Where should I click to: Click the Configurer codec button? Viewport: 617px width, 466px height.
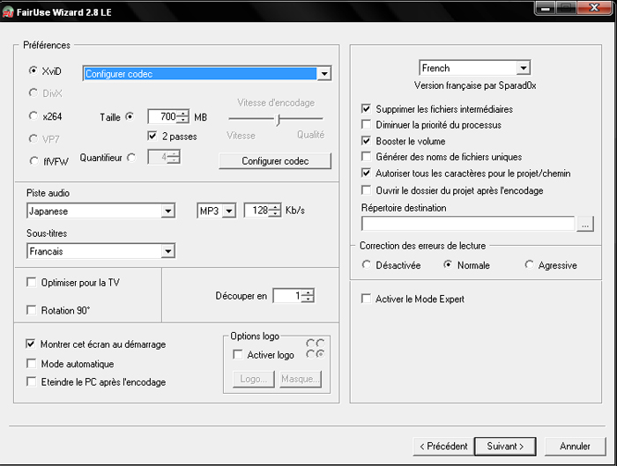pyautogui.click(x=275, y=161)
